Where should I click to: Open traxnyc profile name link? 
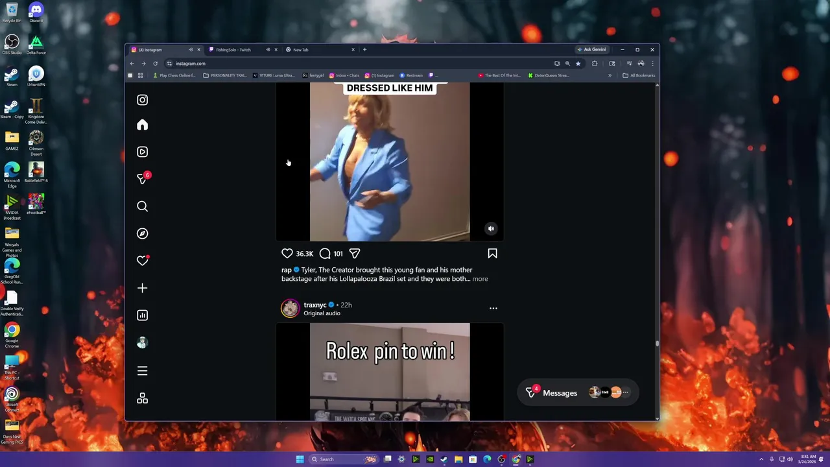coord(315,305)
